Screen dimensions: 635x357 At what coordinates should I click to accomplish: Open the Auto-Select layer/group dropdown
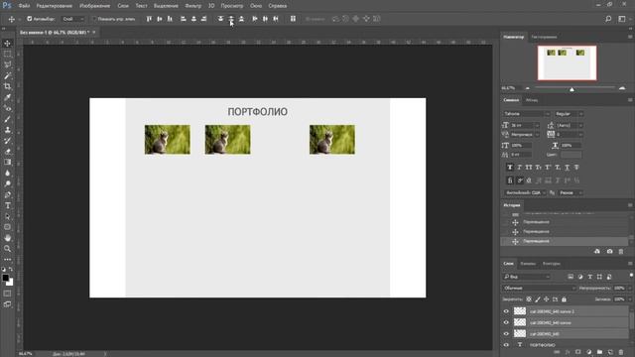coord(73,19)
